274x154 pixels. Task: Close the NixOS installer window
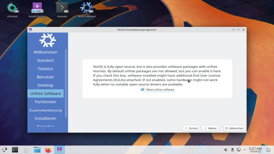tap(243, 30)
